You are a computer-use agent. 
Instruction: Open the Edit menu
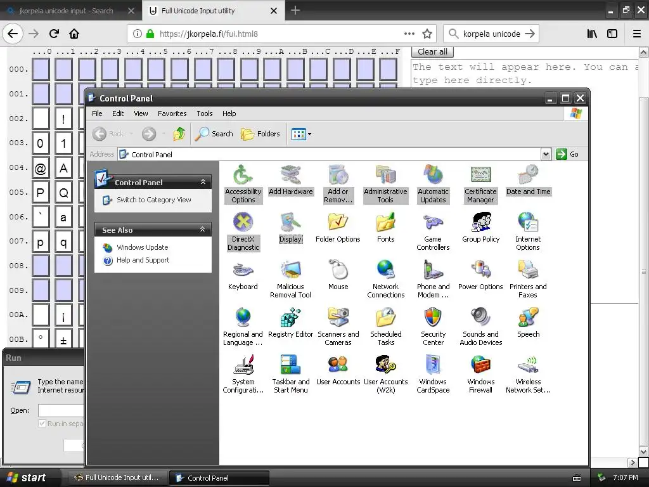(x=118, y=114)
